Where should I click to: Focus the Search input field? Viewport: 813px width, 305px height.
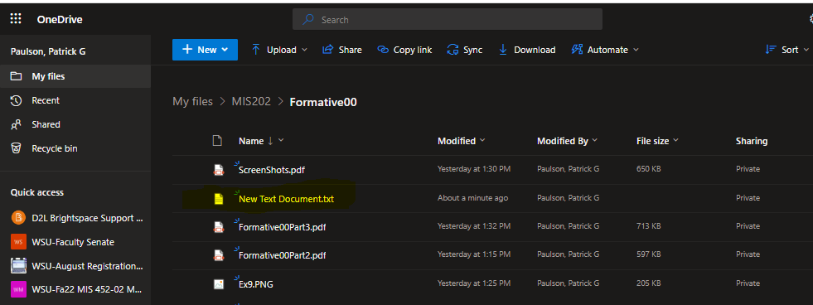coord(447,20)
